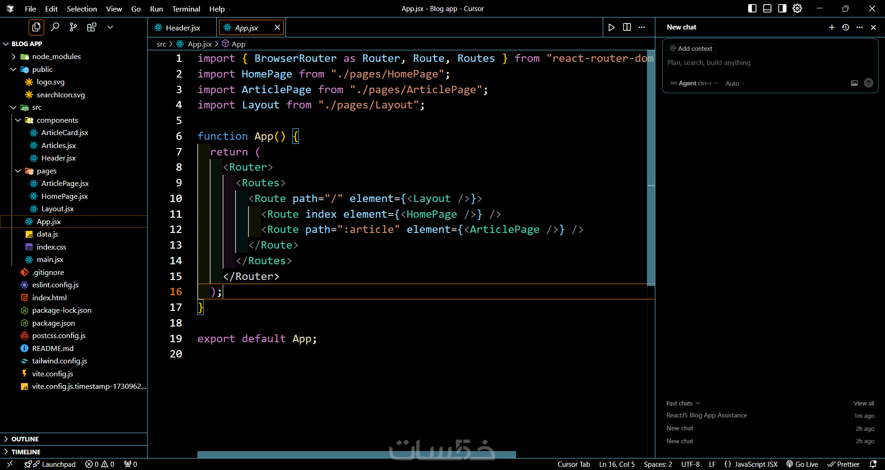This screenshot has height=470, width=885.
Task: Expand the OUTLINE section
Action: point(73,439)
